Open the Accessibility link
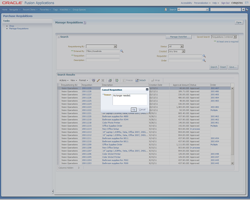Image resolution: width=250 pixels, height=200 pixels. click(x=186, y=3)
